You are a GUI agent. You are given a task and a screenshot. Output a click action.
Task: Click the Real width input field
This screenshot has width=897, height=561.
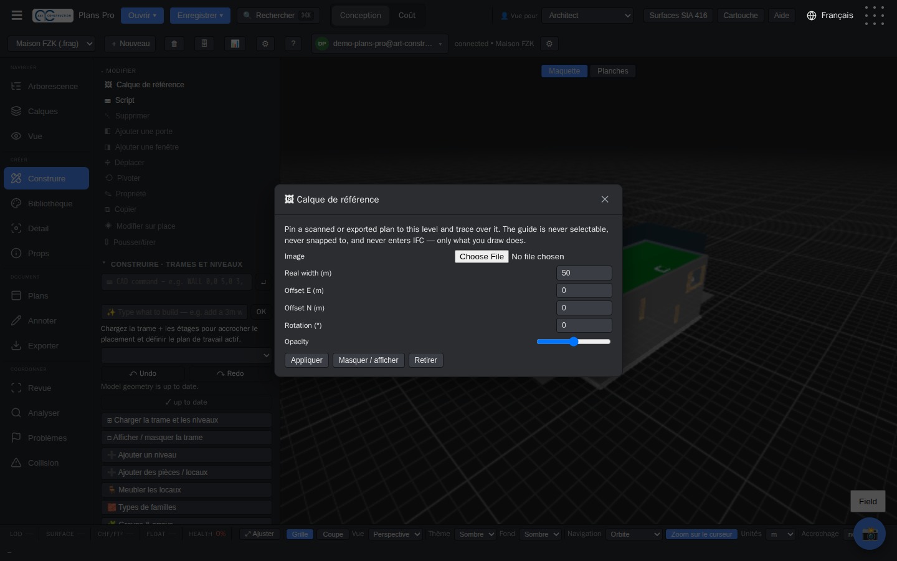click(x=584, y=273)
